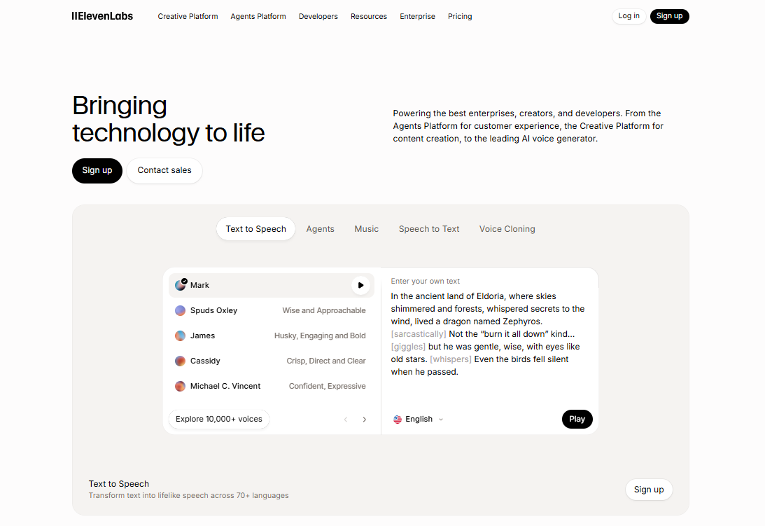This screenshot has width=765, height=526.
Task: Open the Developers menu
Action: pos(318,16)
